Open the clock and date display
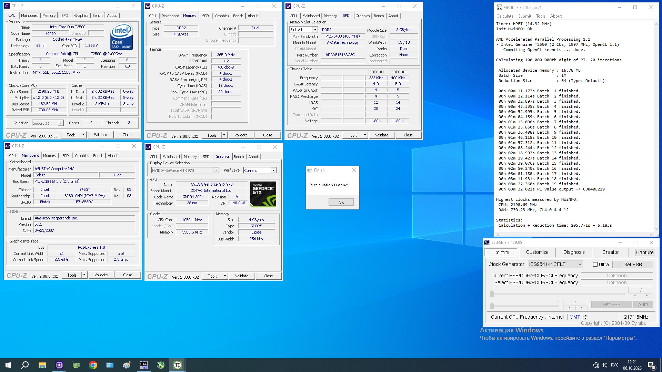 pos(632,365)
